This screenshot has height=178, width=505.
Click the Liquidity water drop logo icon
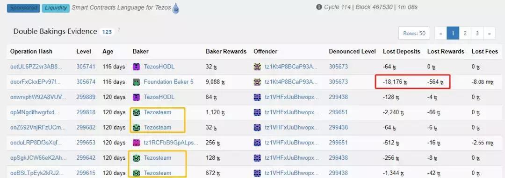[x=176, y=8]
